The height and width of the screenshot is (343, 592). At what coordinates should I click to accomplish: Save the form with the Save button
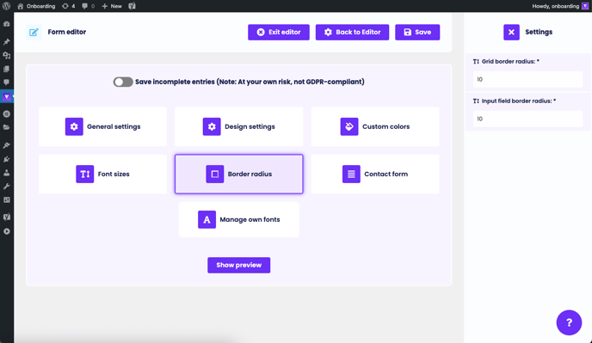(x=417, y=32)
